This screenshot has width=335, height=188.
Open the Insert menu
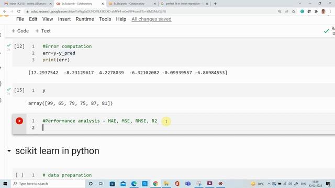pyautogui.click(x=64, y=19)
